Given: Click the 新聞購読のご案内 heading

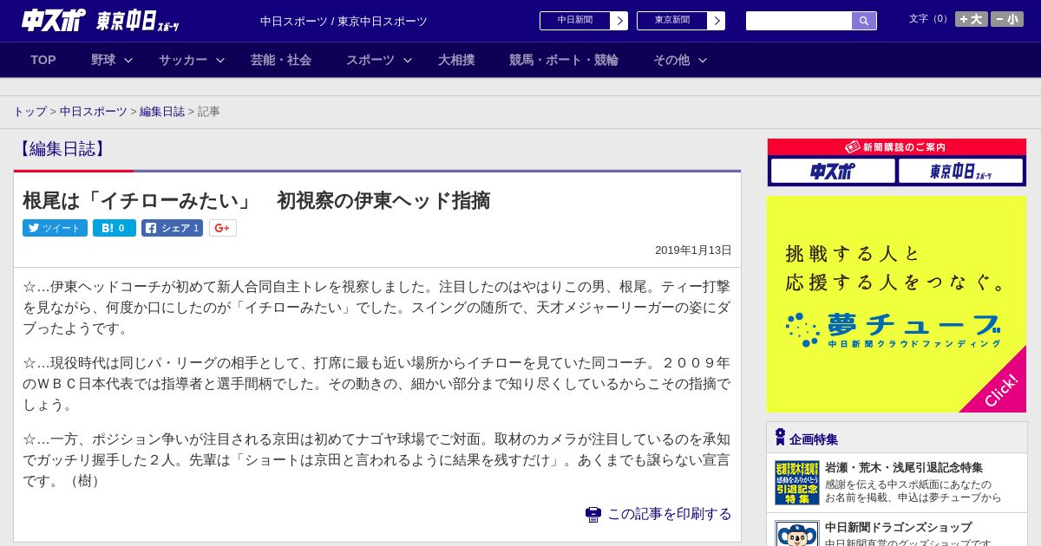Looking at the screenshot, I should point(897,147).
